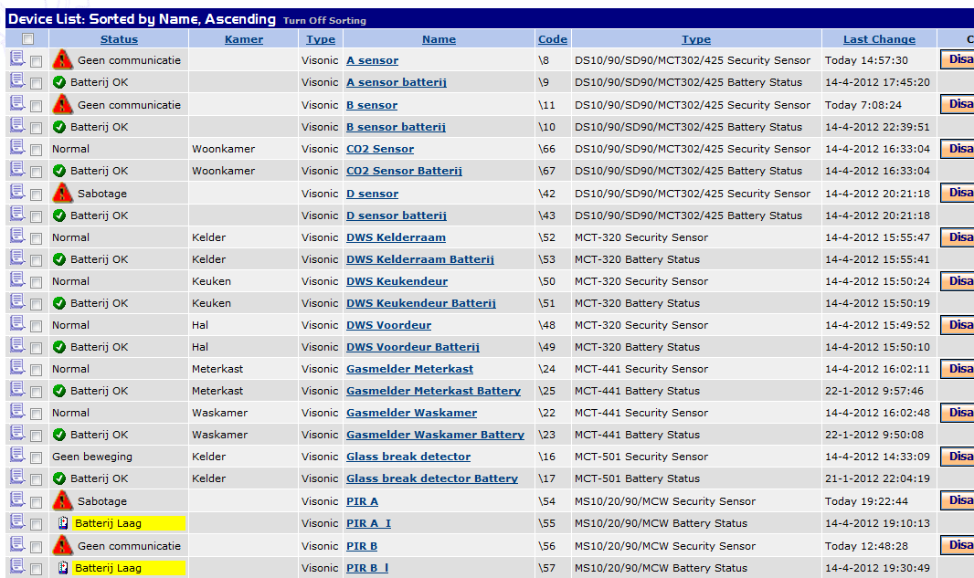Click Disable button on PIR B row

(958, 545)
